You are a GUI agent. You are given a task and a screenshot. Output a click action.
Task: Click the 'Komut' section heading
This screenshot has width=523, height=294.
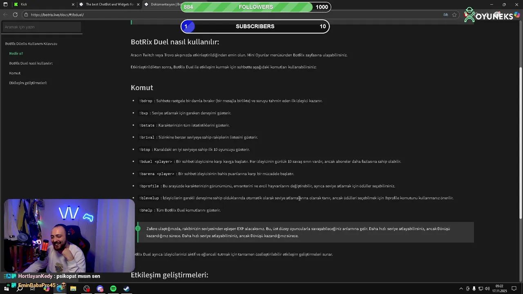tap(142, 88)
